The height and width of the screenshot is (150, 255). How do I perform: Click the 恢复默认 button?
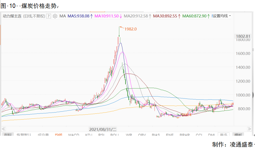[x=24, y=135]
